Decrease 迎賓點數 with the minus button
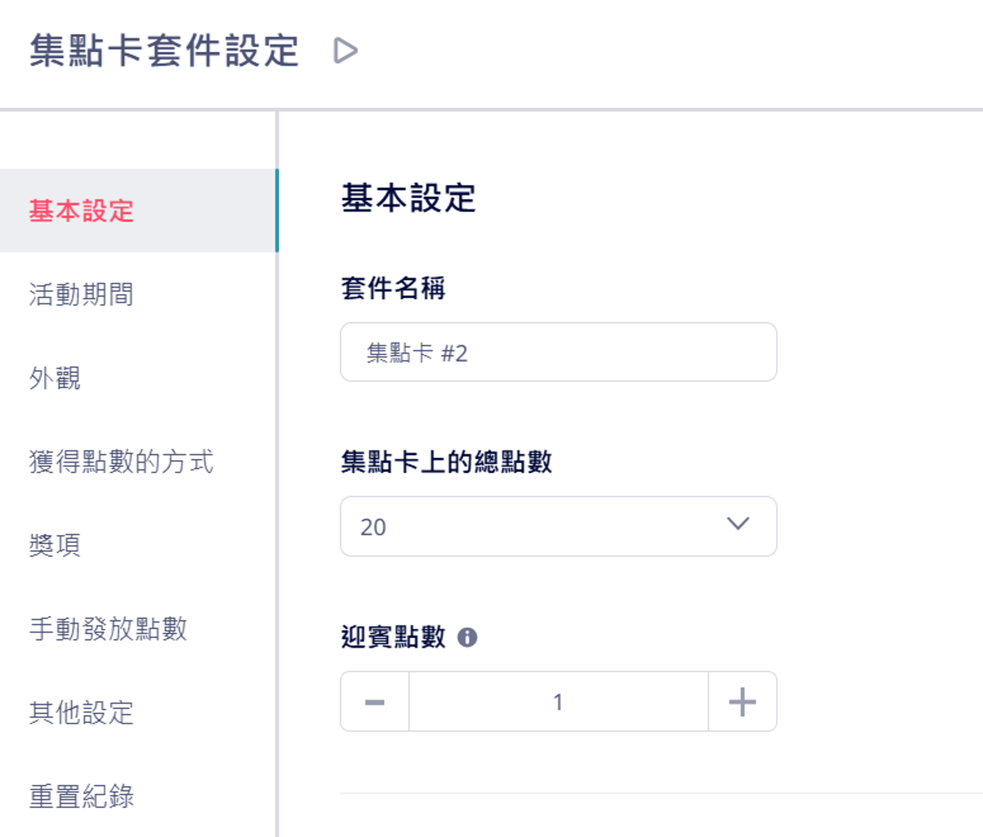Screen dimensions: 983x837 375,702
